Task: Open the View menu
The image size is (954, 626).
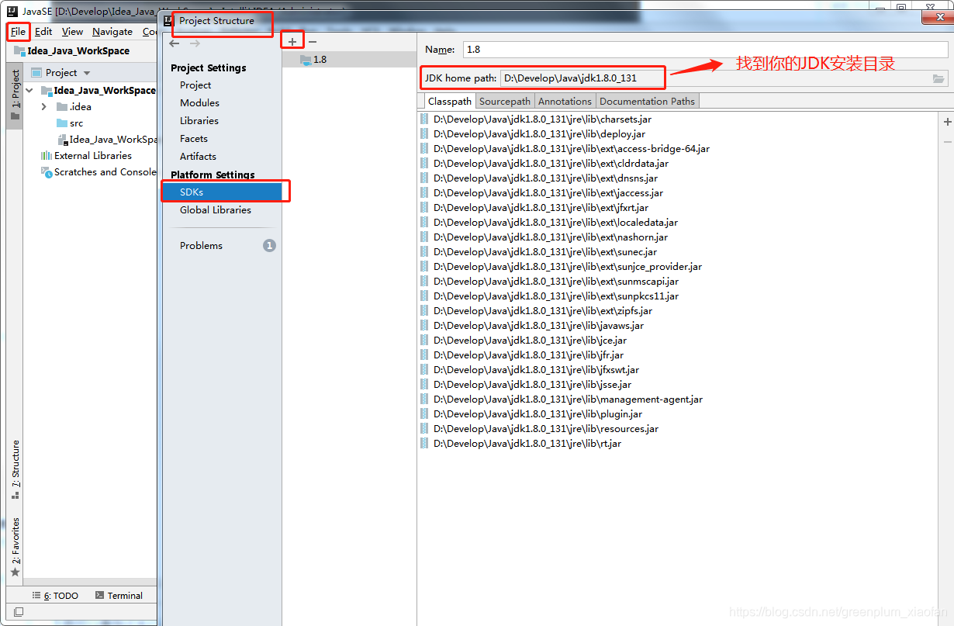Action: [x=72, y=32]
